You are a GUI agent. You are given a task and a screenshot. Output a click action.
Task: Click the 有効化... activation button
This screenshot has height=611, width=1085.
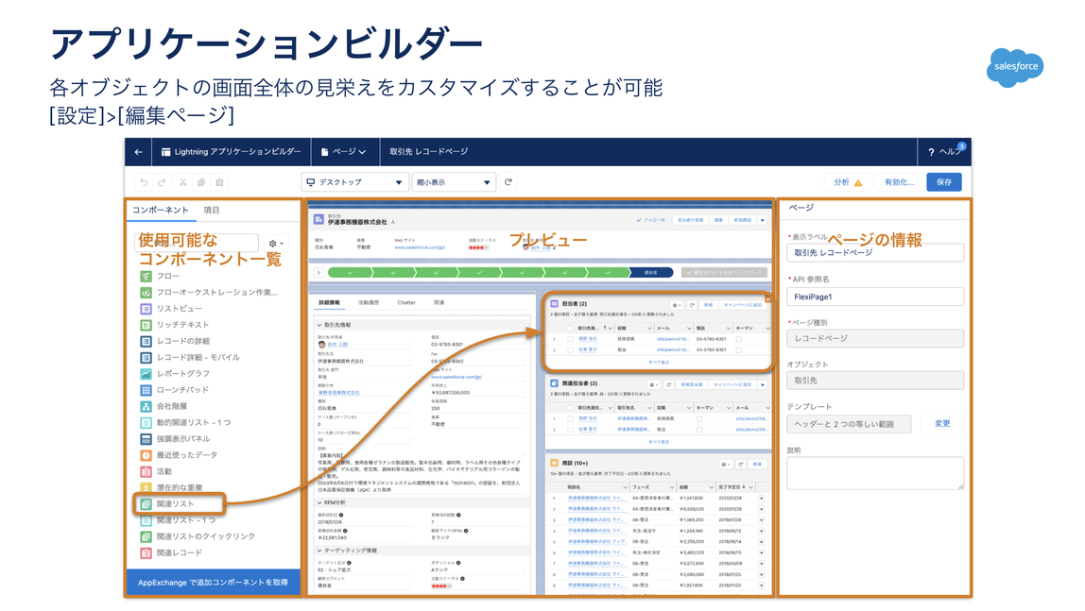point(899,181)
